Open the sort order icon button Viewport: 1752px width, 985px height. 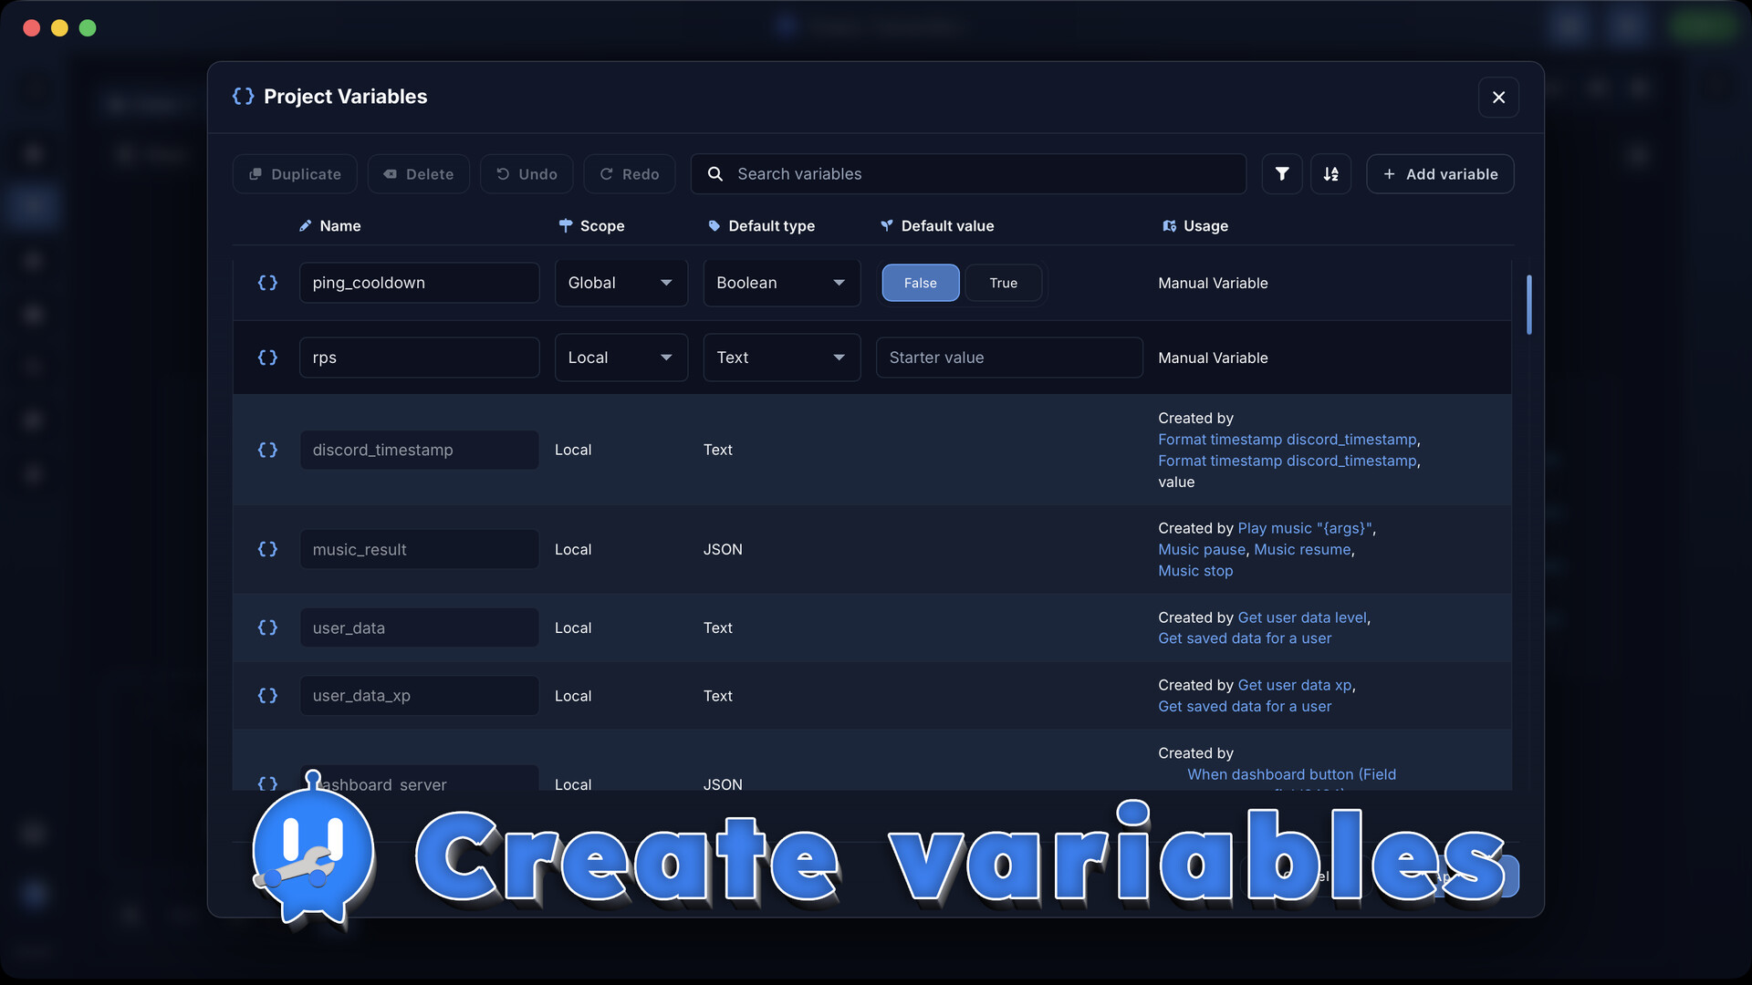(x=1331, y=174)
